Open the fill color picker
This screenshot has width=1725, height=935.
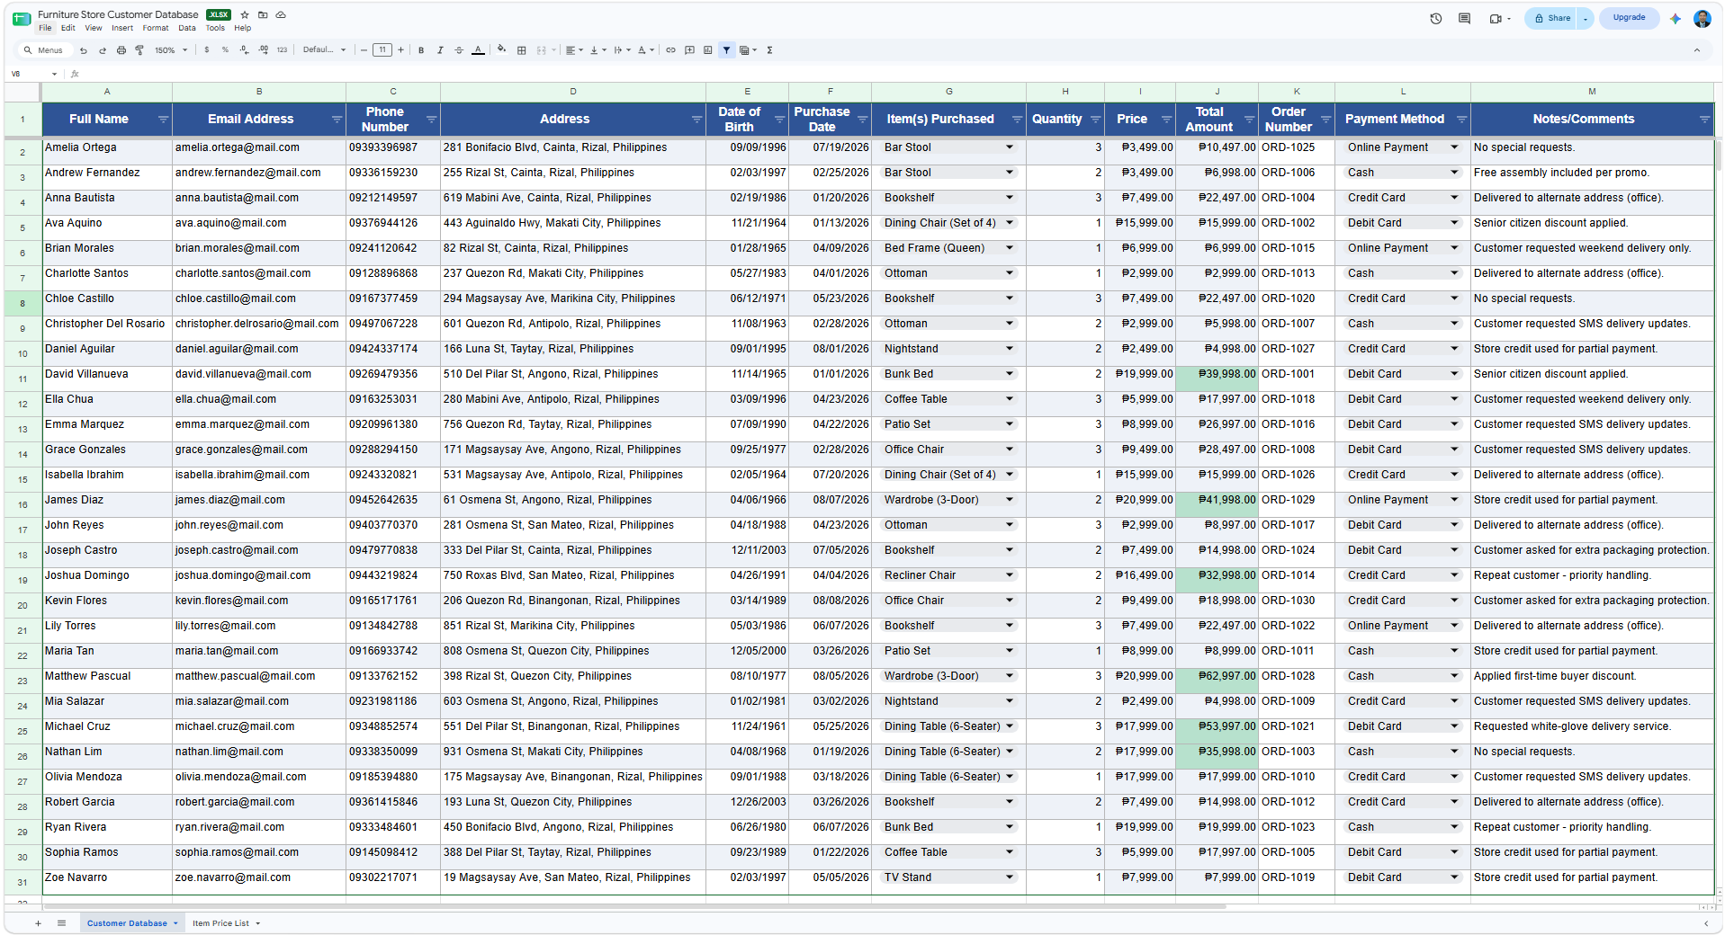pyautogui.click(x=501, y=50)
